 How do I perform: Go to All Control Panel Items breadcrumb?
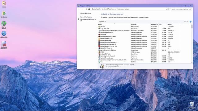(108, 9)
